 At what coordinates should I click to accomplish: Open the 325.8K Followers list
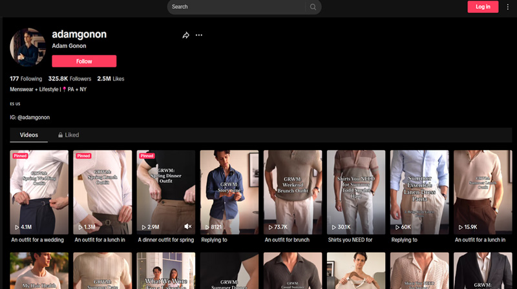click(69, 79)
